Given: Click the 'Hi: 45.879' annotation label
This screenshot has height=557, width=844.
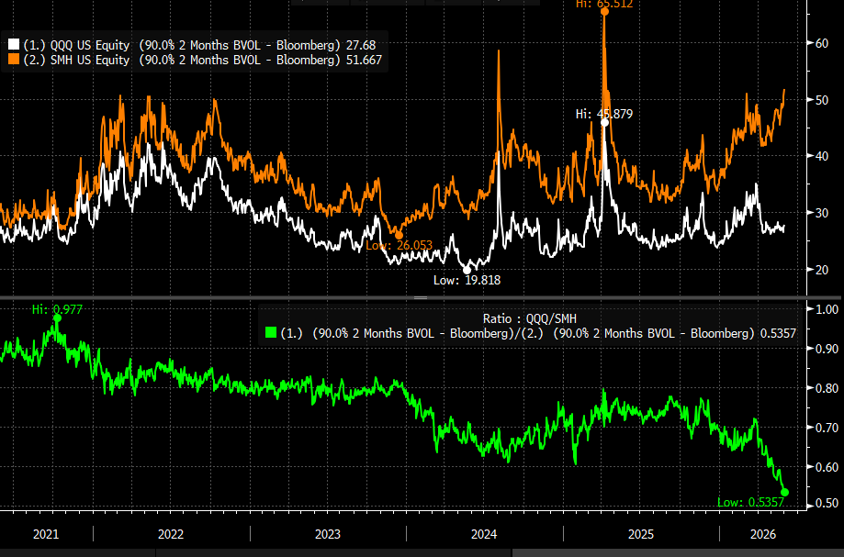Looking at the screenshot, I should (x=604, y=114).
